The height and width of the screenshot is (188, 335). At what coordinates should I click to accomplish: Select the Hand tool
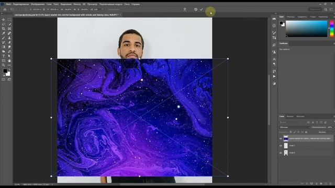point(9,61)
